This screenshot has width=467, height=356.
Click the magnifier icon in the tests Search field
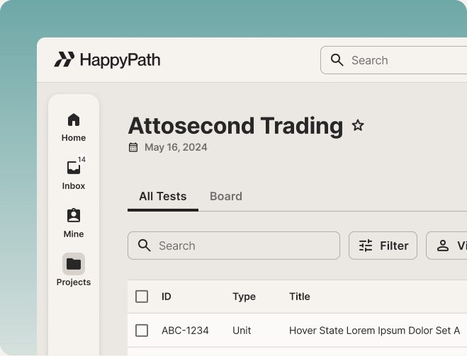point(144,246)
